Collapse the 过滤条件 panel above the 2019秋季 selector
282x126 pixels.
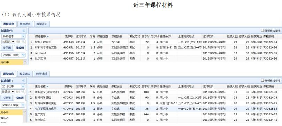[23, 81]
